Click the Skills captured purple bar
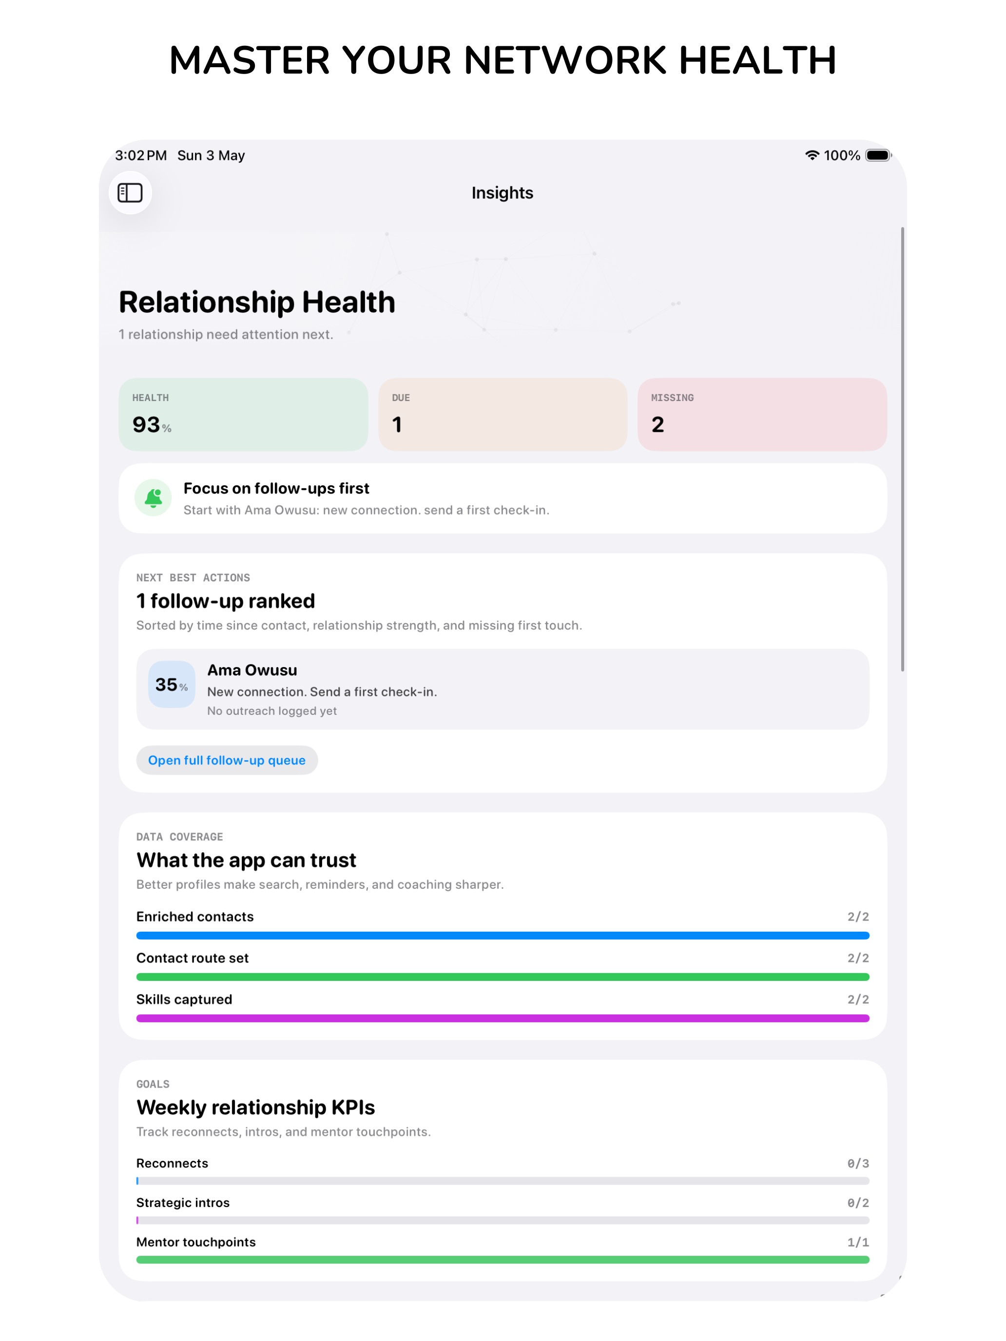The height and width of the screenshot is (1341, 1006). (x=503, y=1018)
